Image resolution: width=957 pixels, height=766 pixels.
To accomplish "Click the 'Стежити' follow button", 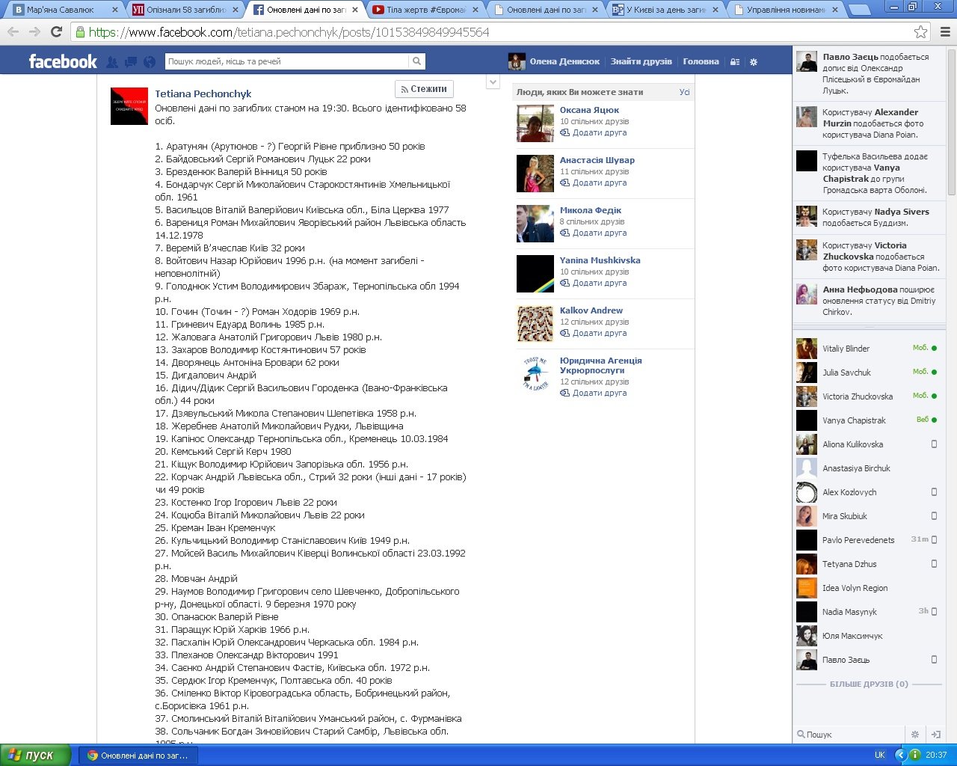I will [x=424, y=89].
